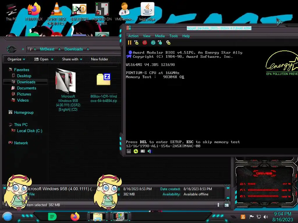This screenshot has height=223, width=298.
Task: Select Documents in the navigation pane
Action: pos(26,88)
